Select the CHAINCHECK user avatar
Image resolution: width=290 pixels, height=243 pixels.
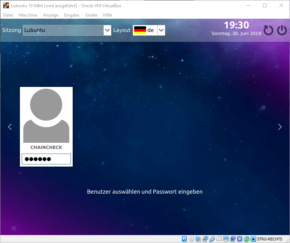[46, 116]
